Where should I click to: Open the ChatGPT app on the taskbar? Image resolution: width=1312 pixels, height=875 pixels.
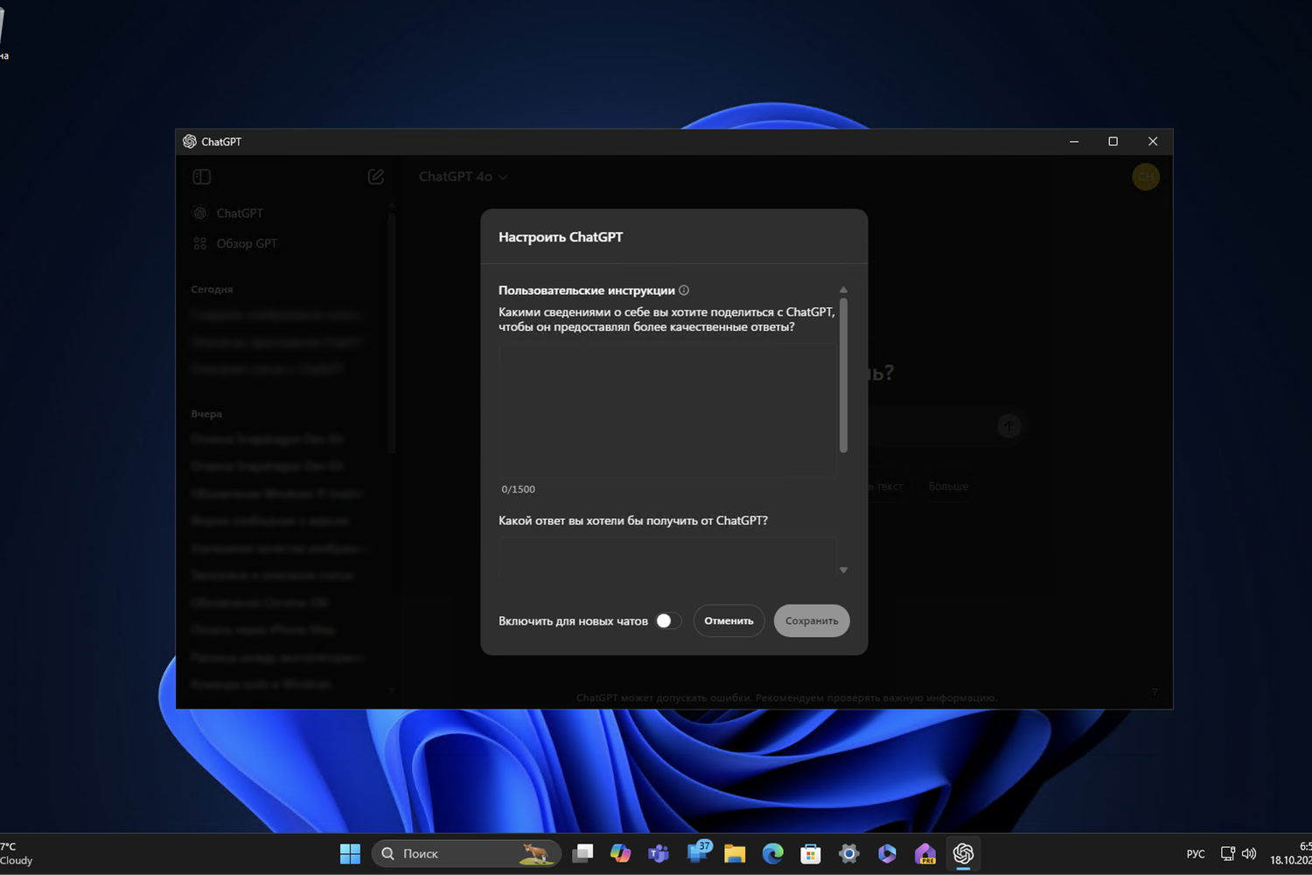[x=963, y=853]
